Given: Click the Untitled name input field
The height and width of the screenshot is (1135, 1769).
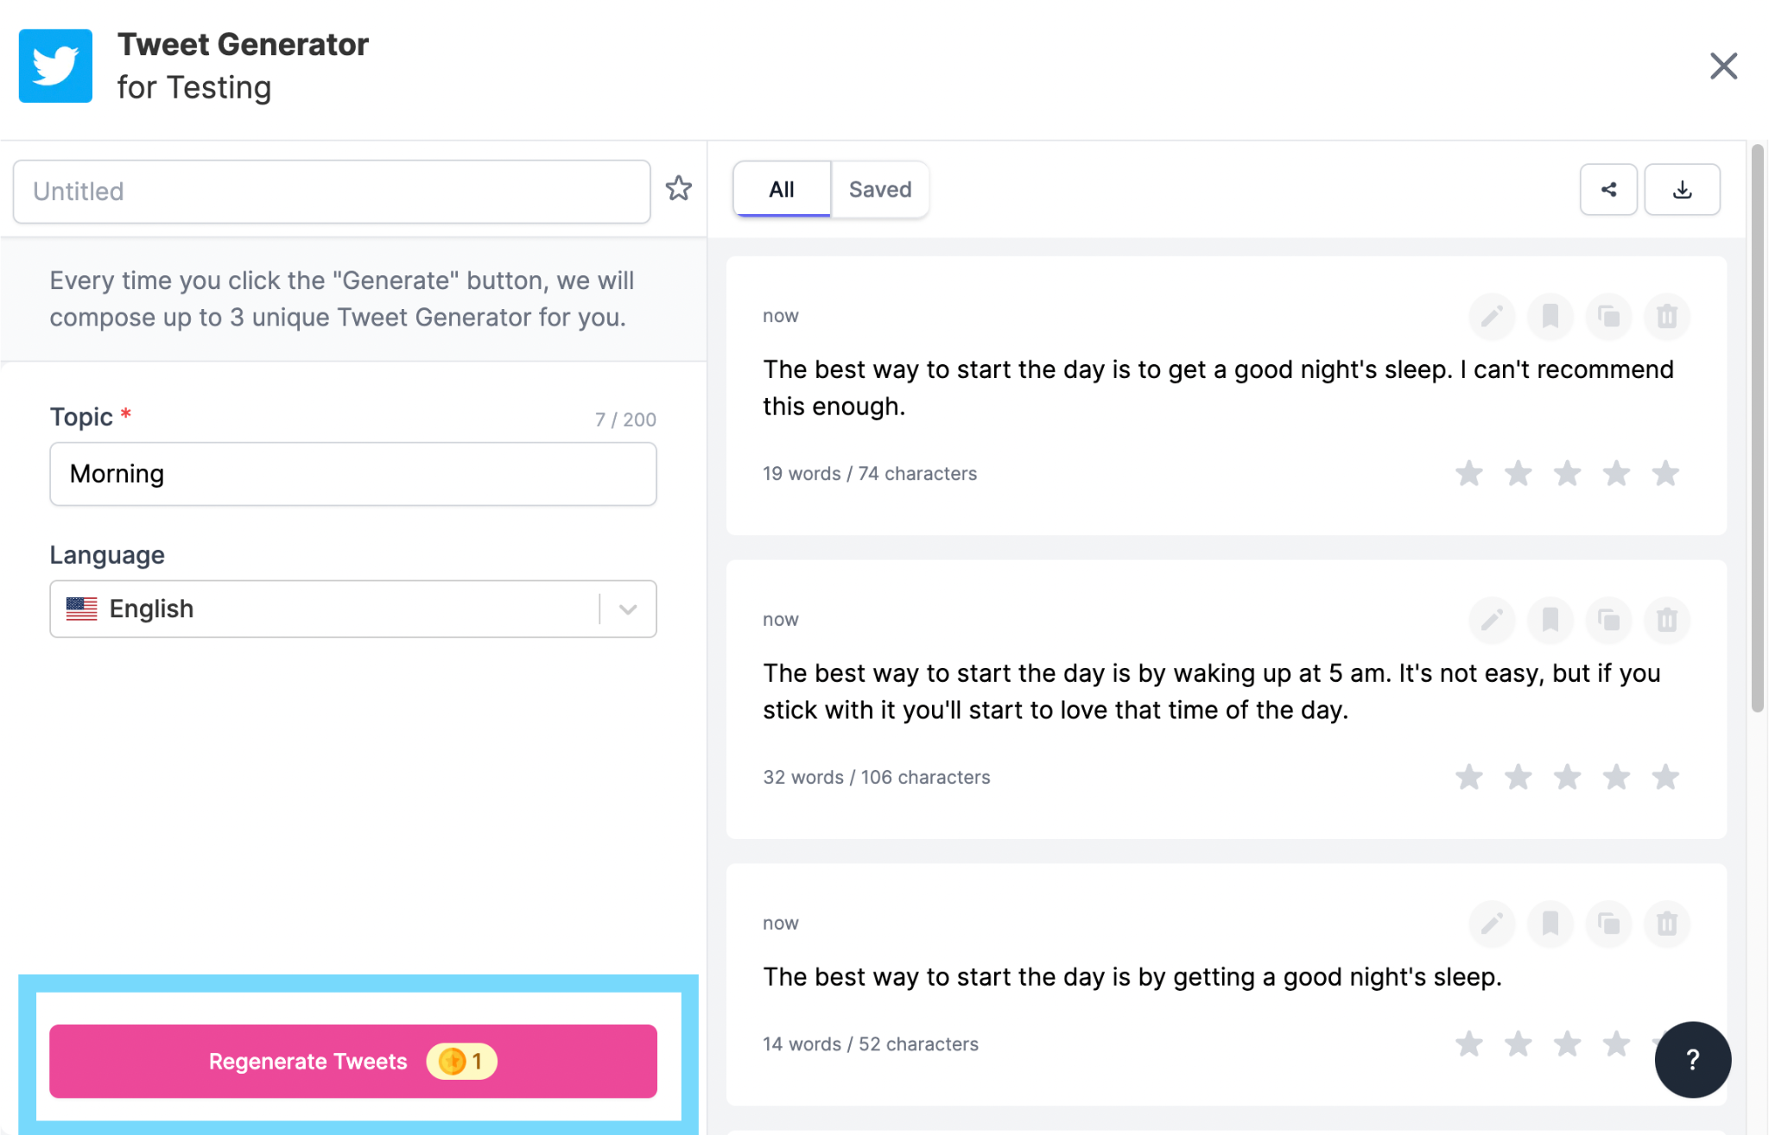Looking at the screenshot, I should coord(332,192).
